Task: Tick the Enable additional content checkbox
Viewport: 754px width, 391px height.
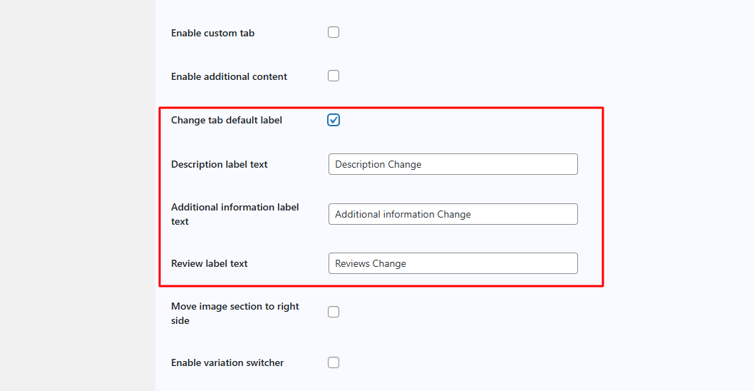Action: (x=334, y=76)
